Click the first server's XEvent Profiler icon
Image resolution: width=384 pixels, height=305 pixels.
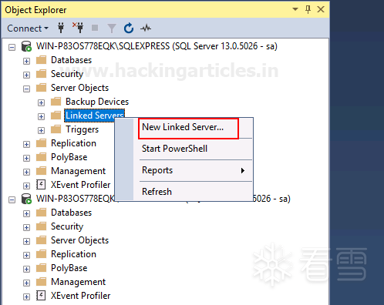point(41,185)
